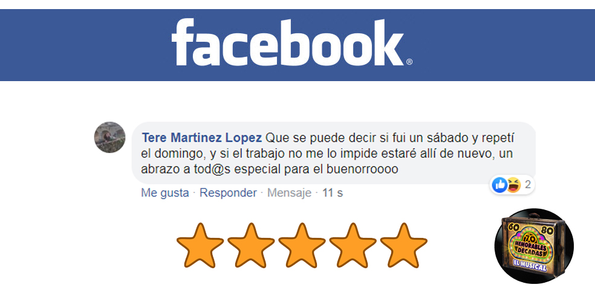Click Me gusta under the comment

tap(165, 193)
